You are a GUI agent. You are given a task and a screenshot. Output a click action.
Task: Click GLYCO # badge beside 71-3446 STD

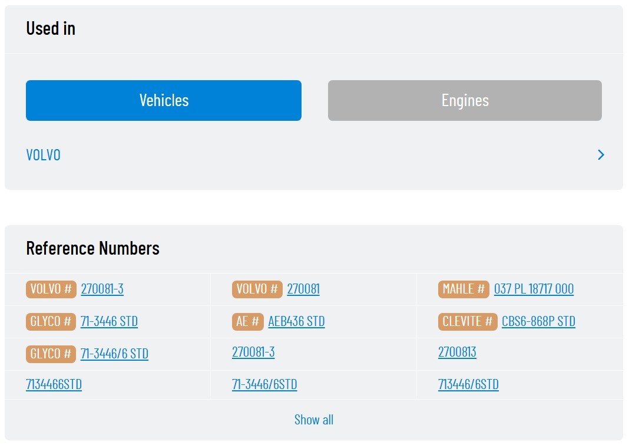pyautogui.click(x=51, y=321)
